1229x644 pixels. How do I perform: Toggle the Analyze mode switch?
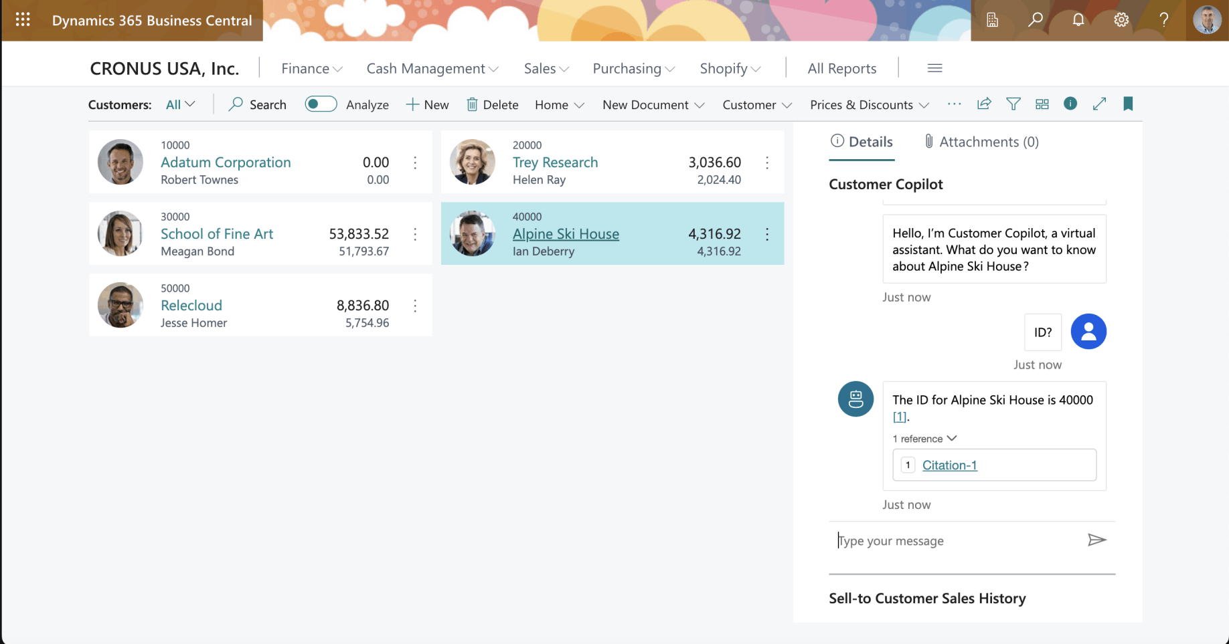(x=321, y=104)
